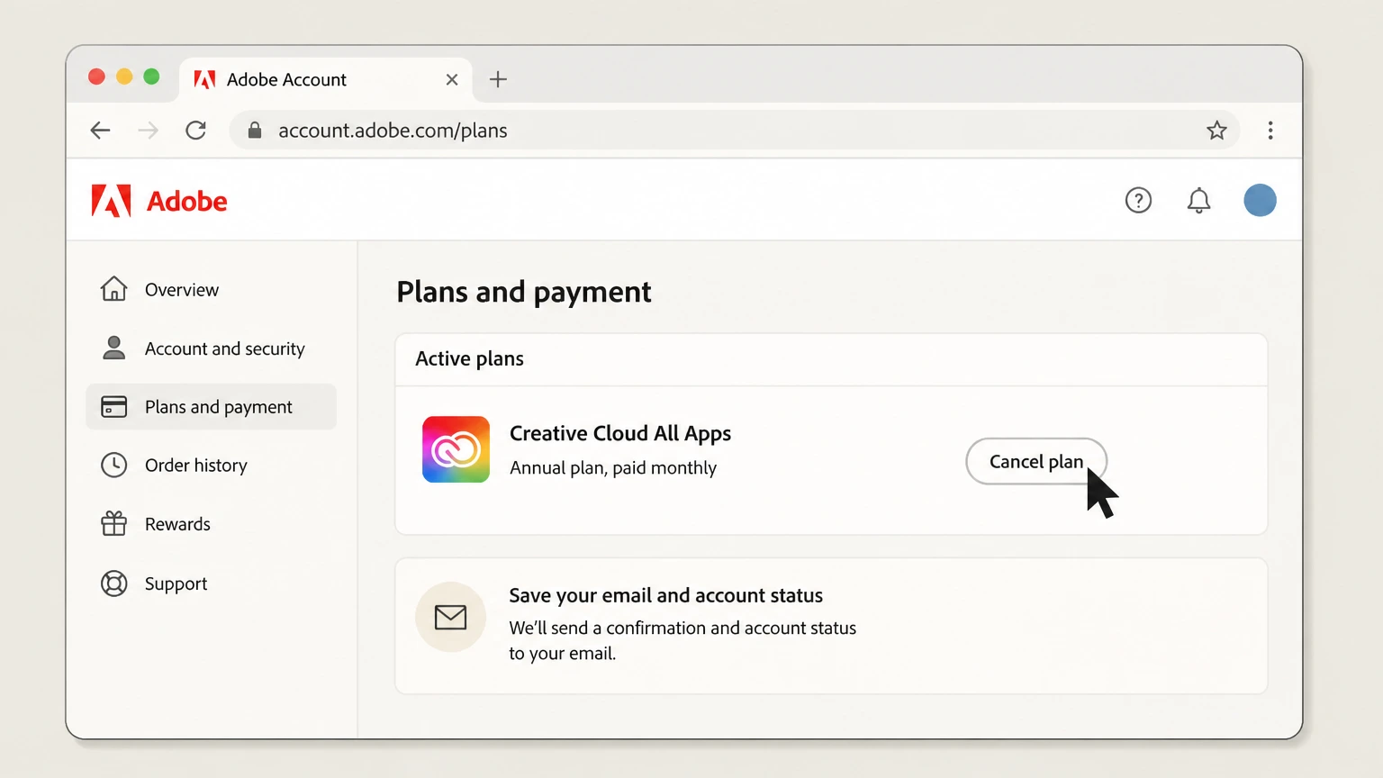Click Save your email and account status
The image size is (1383, 778).
(666, 595)
